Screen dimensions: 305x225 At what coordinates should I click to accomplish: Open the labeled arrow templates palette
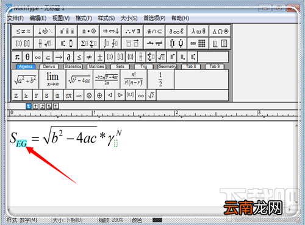tap(155, 43)
